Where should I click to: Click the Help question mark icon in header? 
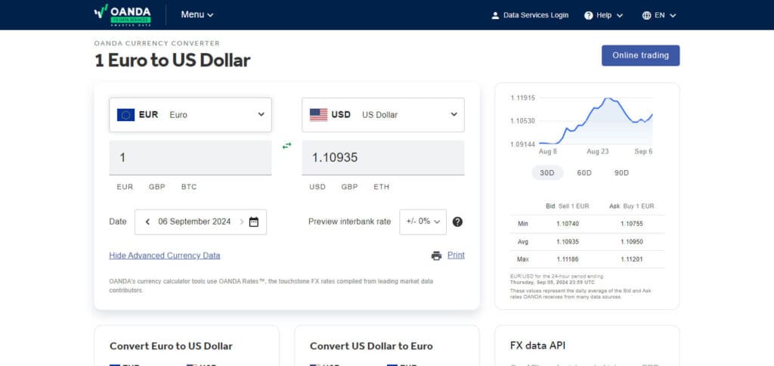coord(588,15)
